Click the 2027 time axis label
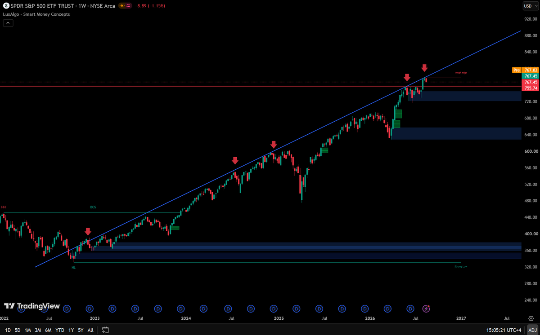 pos(461,318)
